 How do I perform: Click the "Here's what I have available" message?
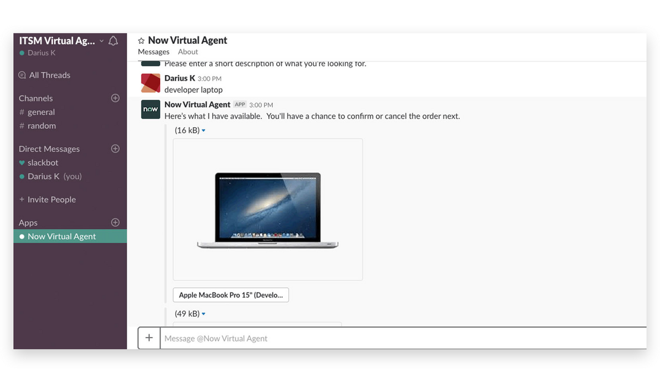pos(312,116)
